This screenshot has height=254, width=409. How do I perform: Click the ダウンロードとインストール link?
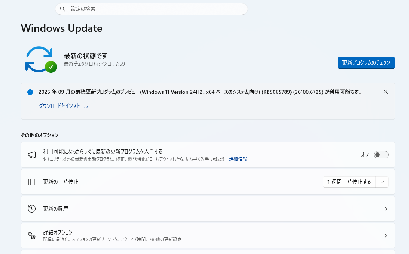(63, 106)
